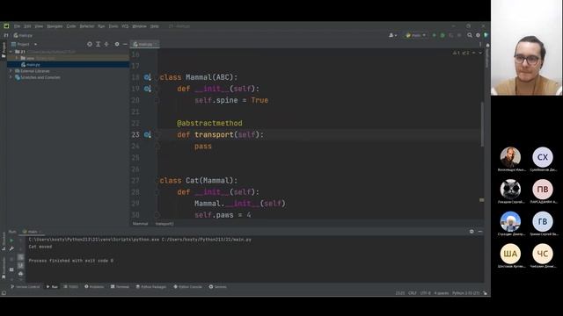Open the user account dropdown
563x316 pixels.
click(x=392, y=35)
